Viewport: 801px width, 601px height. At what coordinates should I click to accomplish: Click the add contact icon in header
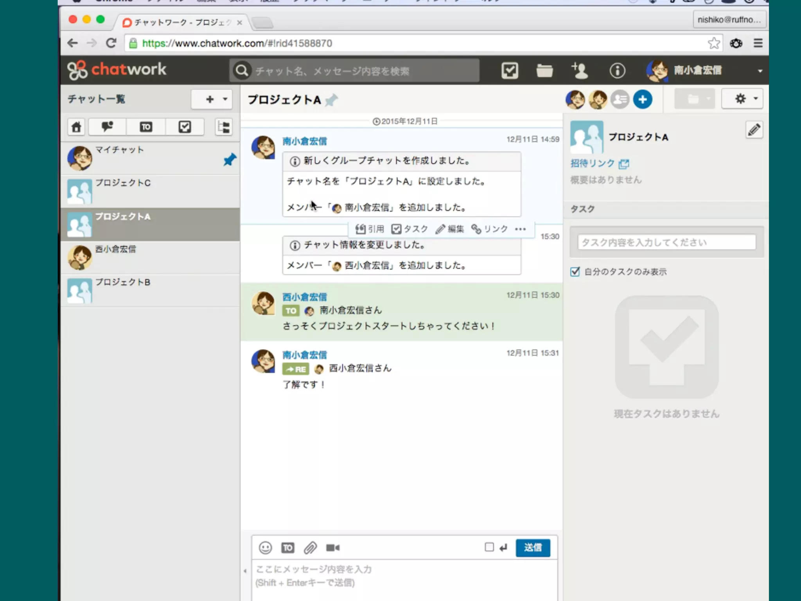[x=579, y=71]
